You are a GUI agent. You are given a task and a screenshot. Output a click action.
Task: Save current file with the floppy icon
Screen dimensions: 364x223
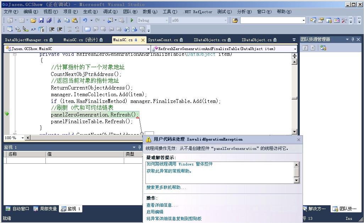(41, 21)
